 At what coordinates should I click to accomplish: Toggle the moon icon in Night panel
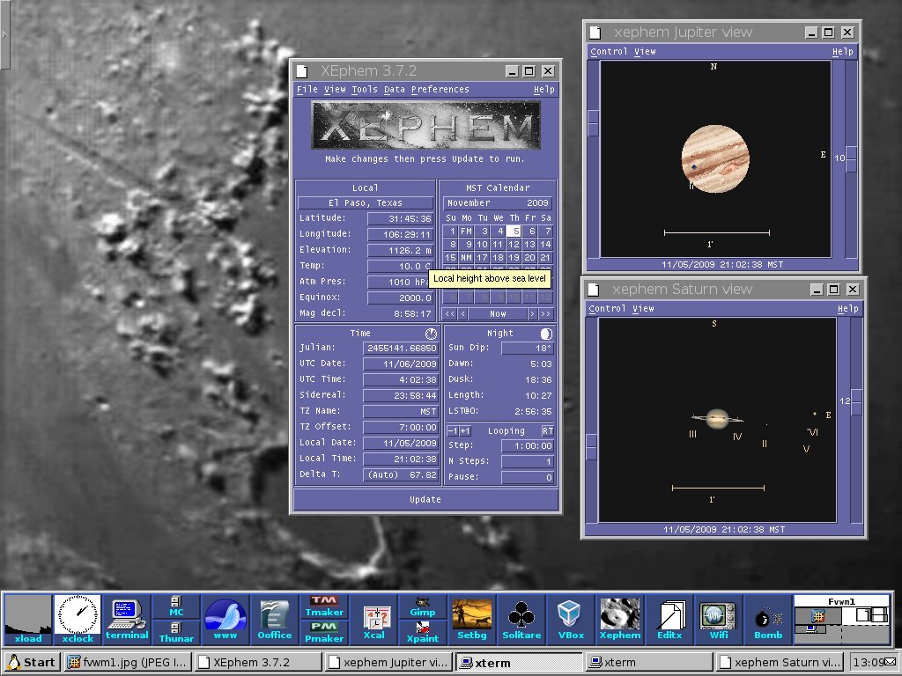pyautogui.click(x=546, y=334)
